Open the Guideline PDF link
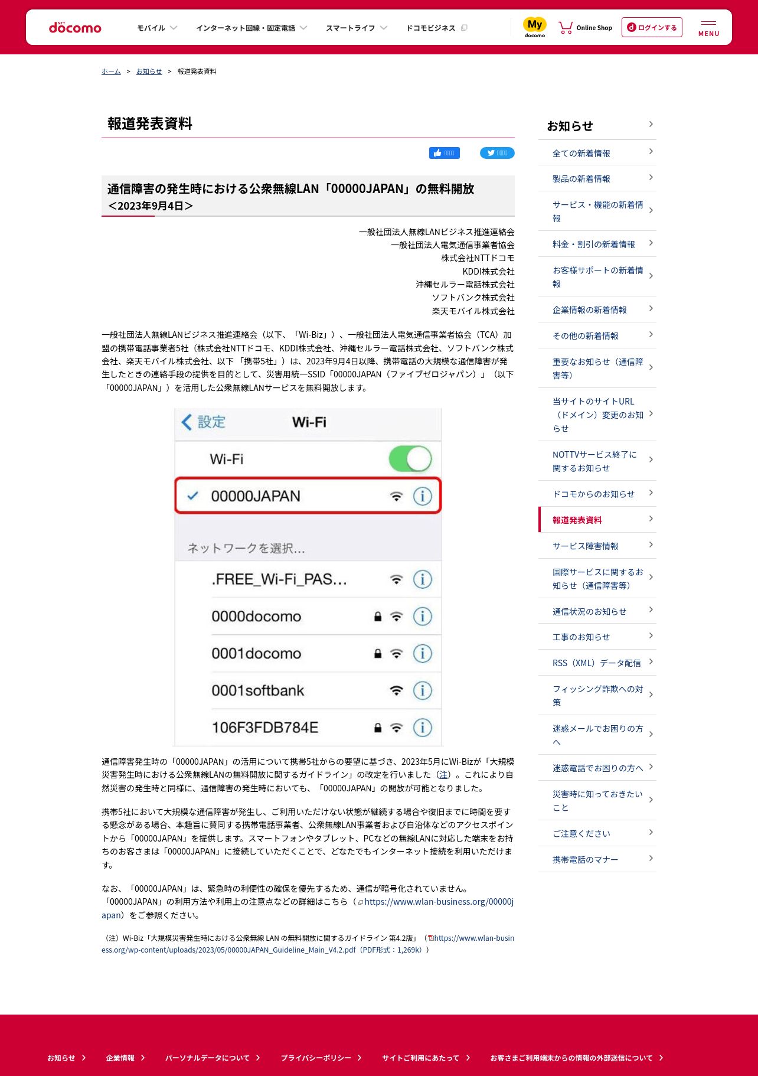Viewport: 758px width, 1076px height. (x=308, y=944)
